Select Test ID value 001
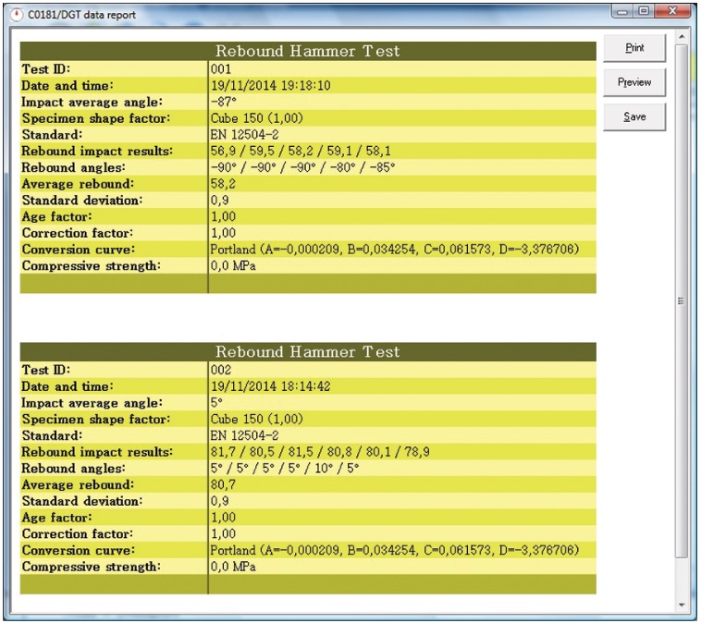 pyautogui.click(x=221, y=68)
